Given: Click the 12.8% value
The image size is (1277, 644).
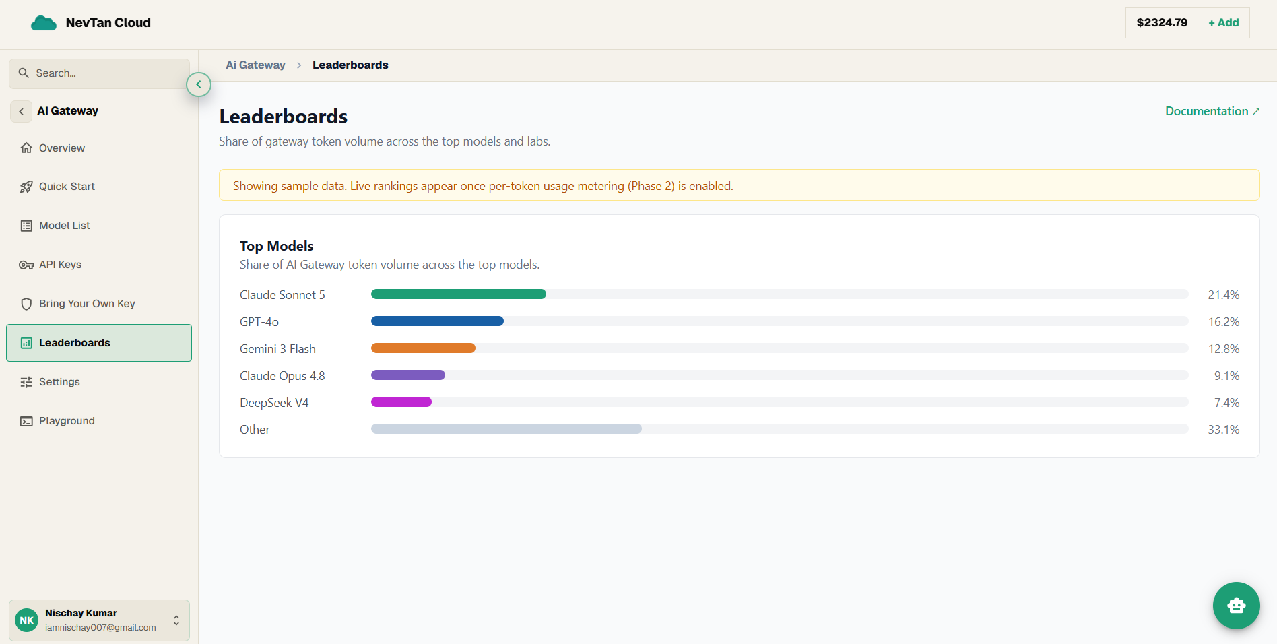Looking at the screenshot, I should point(1223,349).
